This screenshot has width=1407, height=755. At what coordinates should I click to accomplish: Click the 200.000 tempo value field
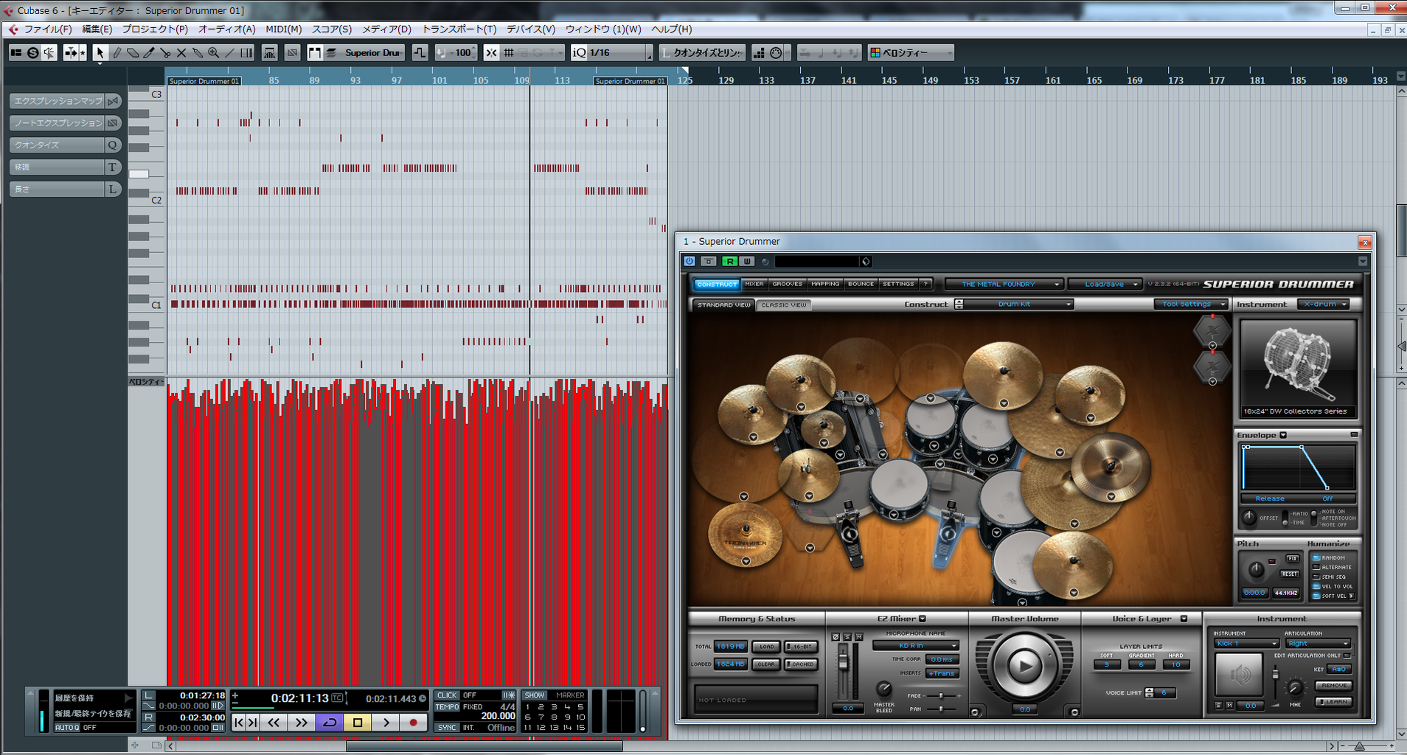tap(498, 716)
